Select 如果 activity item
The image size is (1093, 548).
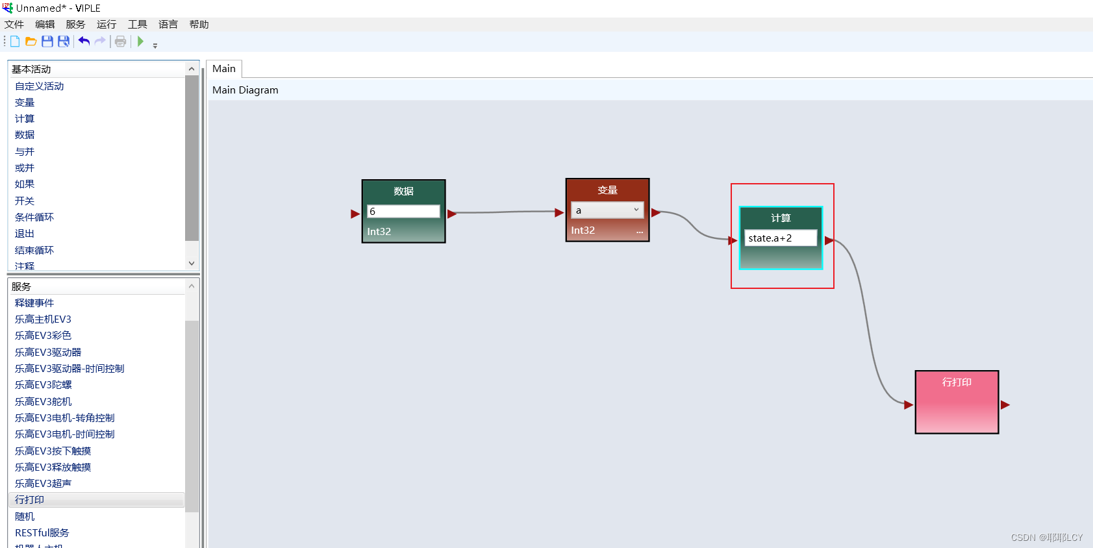coord(25,184)
